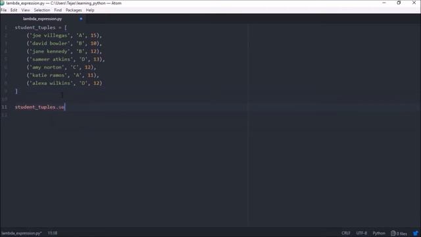Restore down the Atom window
Viewport: 421px width, 237px height.
[x=399, y=3]
